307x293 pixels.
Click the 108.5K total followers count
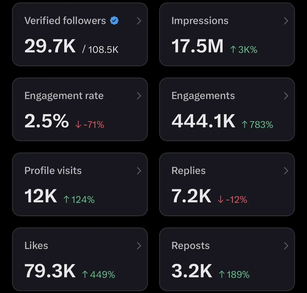tap(103, 50)
